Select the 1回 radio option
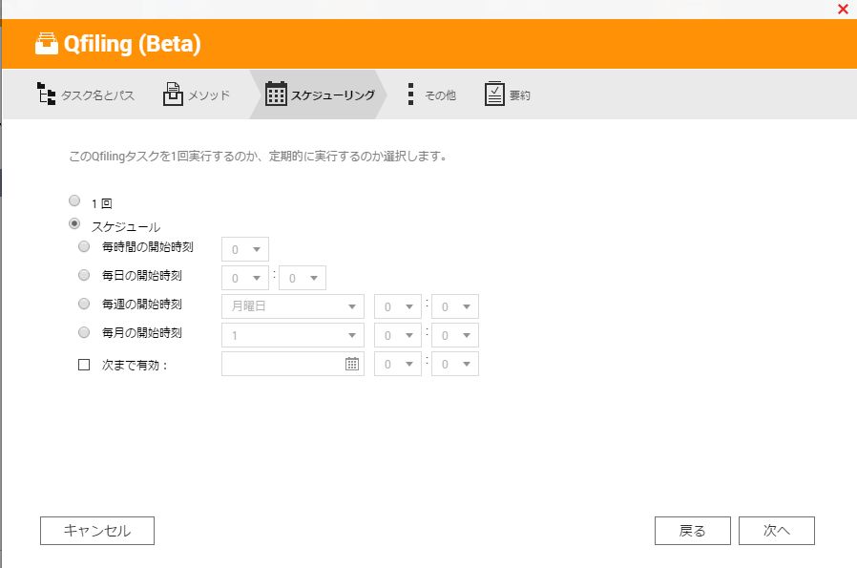 (x=74, y=200)
